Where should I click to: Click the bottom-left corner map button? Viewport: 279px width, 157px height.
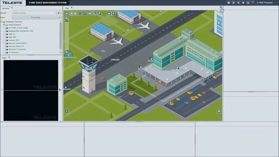point(67,111)
